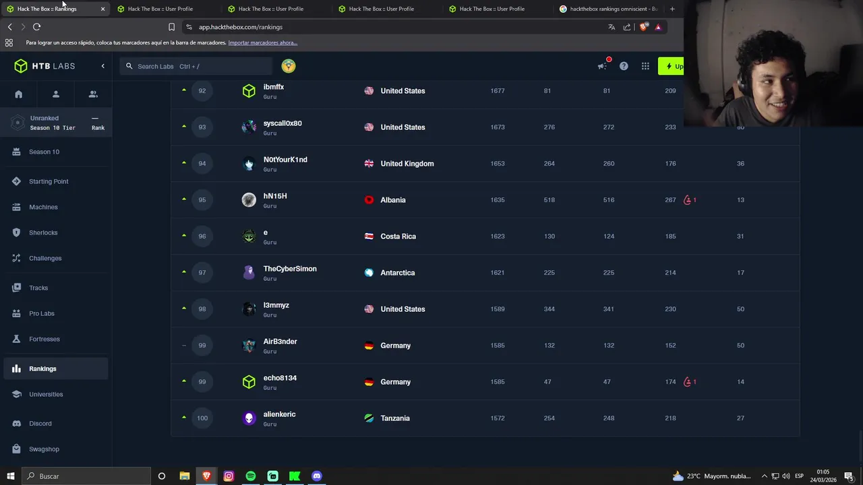Image resolution: width=863 pixels, height=485 pixels.
Task: Open alienkeric user profile
Action: (280, 414)
